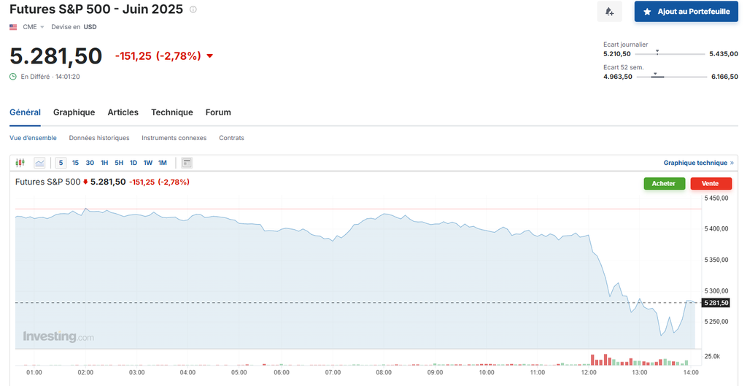Set chart interval to 1D
Image resolution: width=747 pixels, height=386 pixels.
[133, 163]
